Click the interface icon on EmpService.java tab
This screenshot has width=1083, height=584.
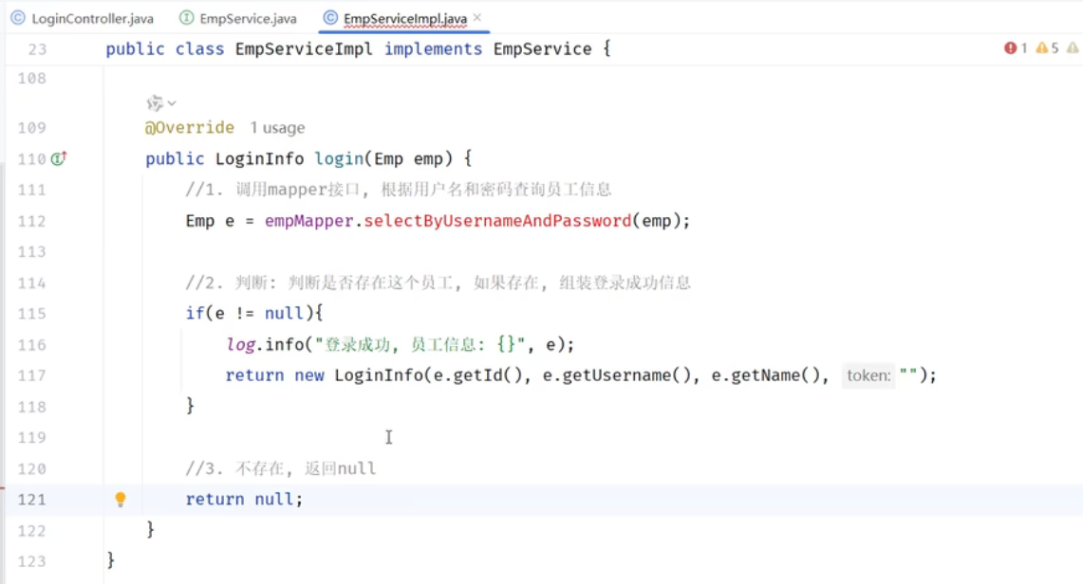[x=186, y=18]
